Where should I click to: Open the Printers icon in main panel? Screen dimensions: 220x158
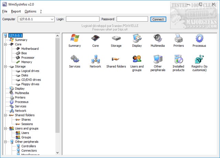tap(178, 38)
